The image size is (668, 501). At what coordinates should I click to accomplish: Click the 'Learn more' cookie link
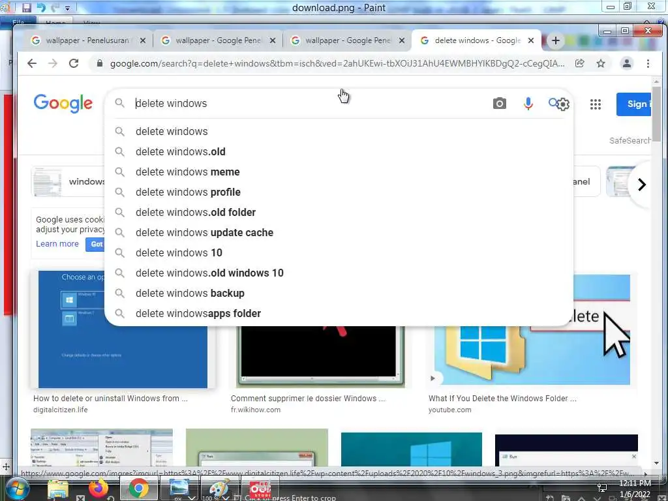57,244
